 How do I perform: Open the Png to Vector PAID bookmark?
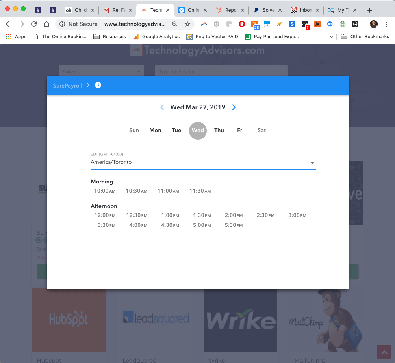(x=212, y=37)
